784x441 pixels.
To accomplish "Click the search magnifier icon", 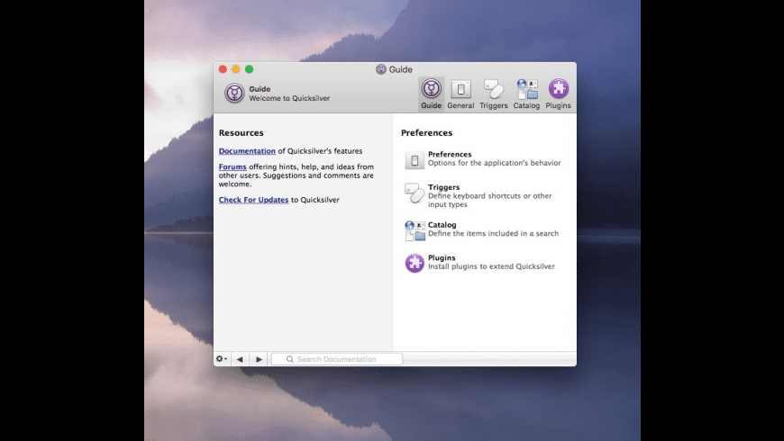I will pos(289,359).
